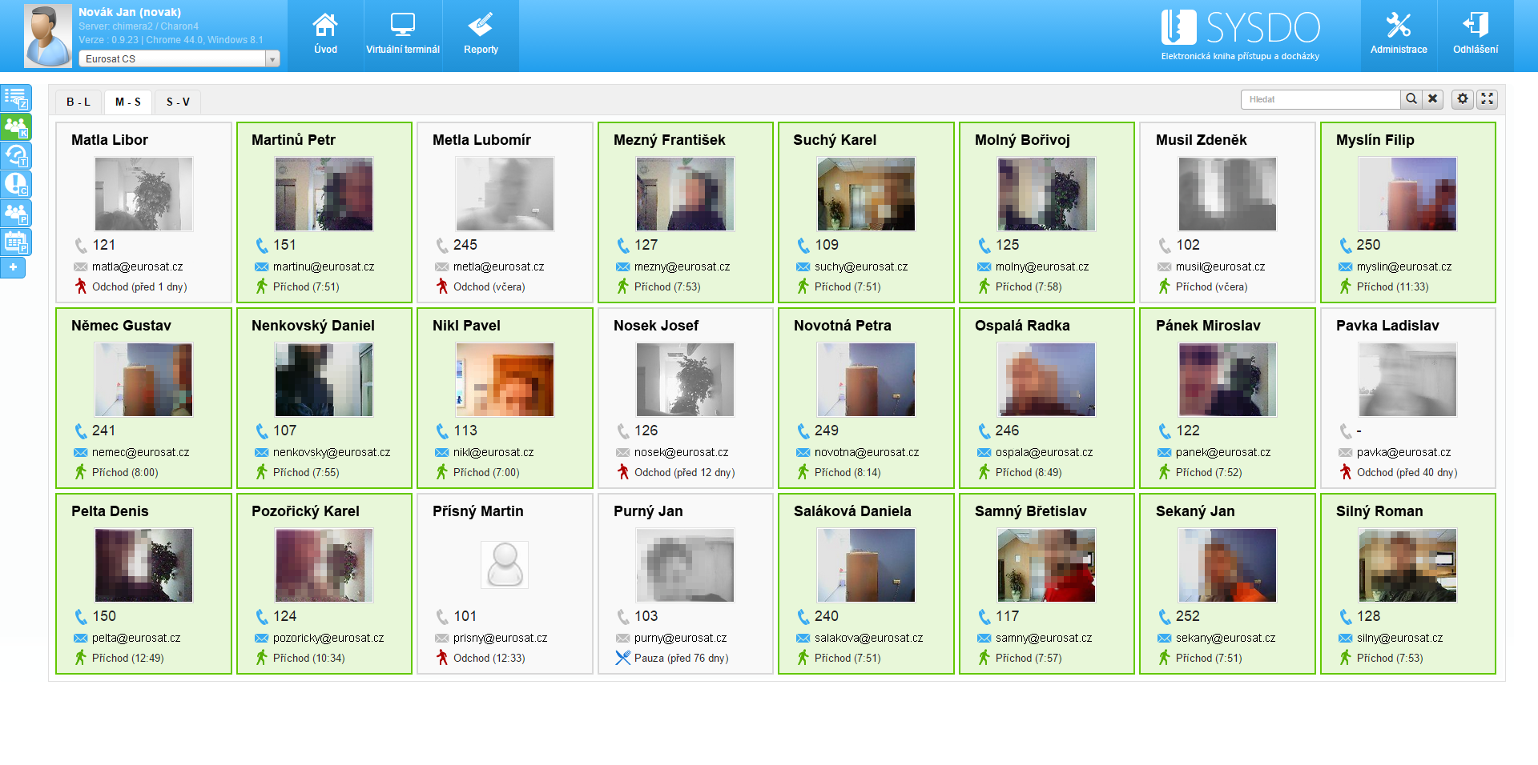
Task: Click the magnifier search icon
Action: click(x=1411, y=98)
